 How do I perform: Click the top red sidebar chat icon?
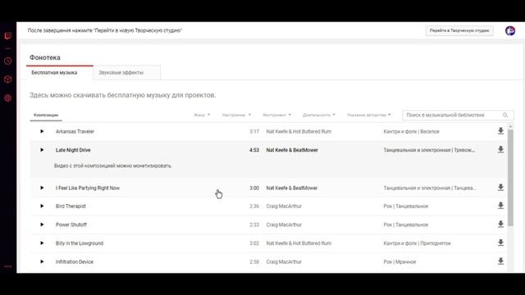coord(8,36)
